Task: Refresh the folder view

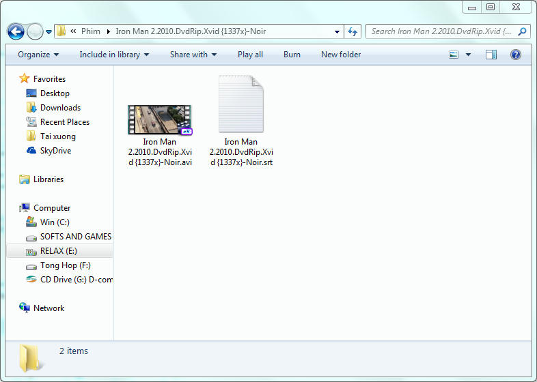Action: click(x=353, y=31)
